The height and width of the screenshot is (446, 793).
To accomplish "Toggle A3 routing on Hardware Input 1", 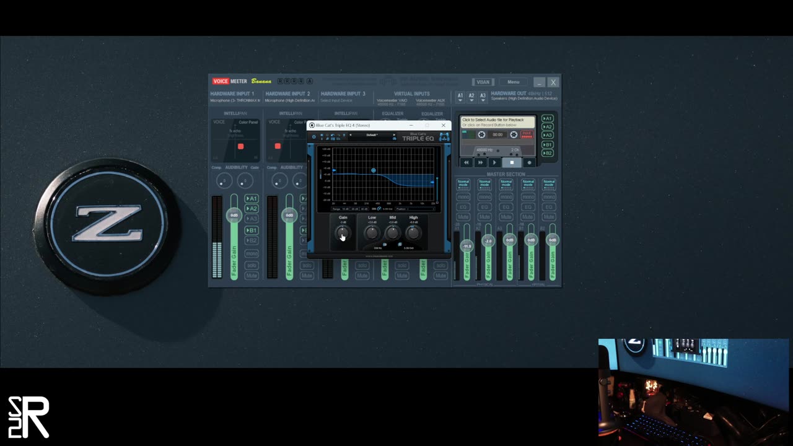I will pyautogui.click(x=252, y=219).
